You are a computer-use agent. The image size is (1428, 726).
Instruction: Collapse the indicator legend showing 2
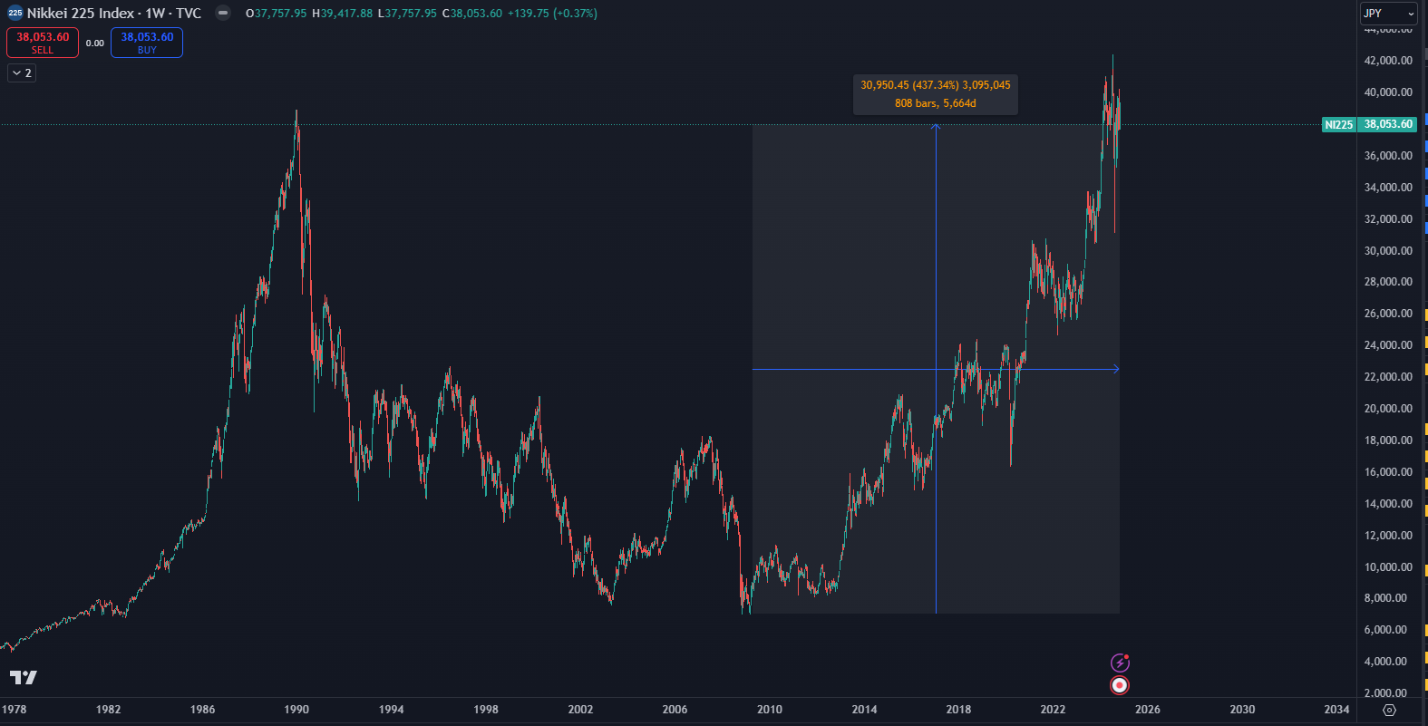[22, 73]
